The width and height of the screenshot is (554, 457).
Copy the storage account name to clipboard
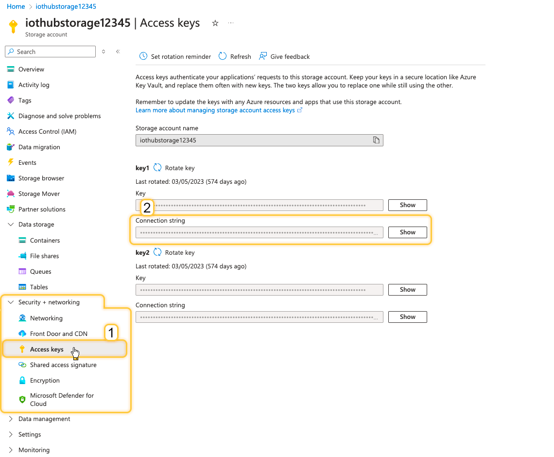(x=376, y=140)
